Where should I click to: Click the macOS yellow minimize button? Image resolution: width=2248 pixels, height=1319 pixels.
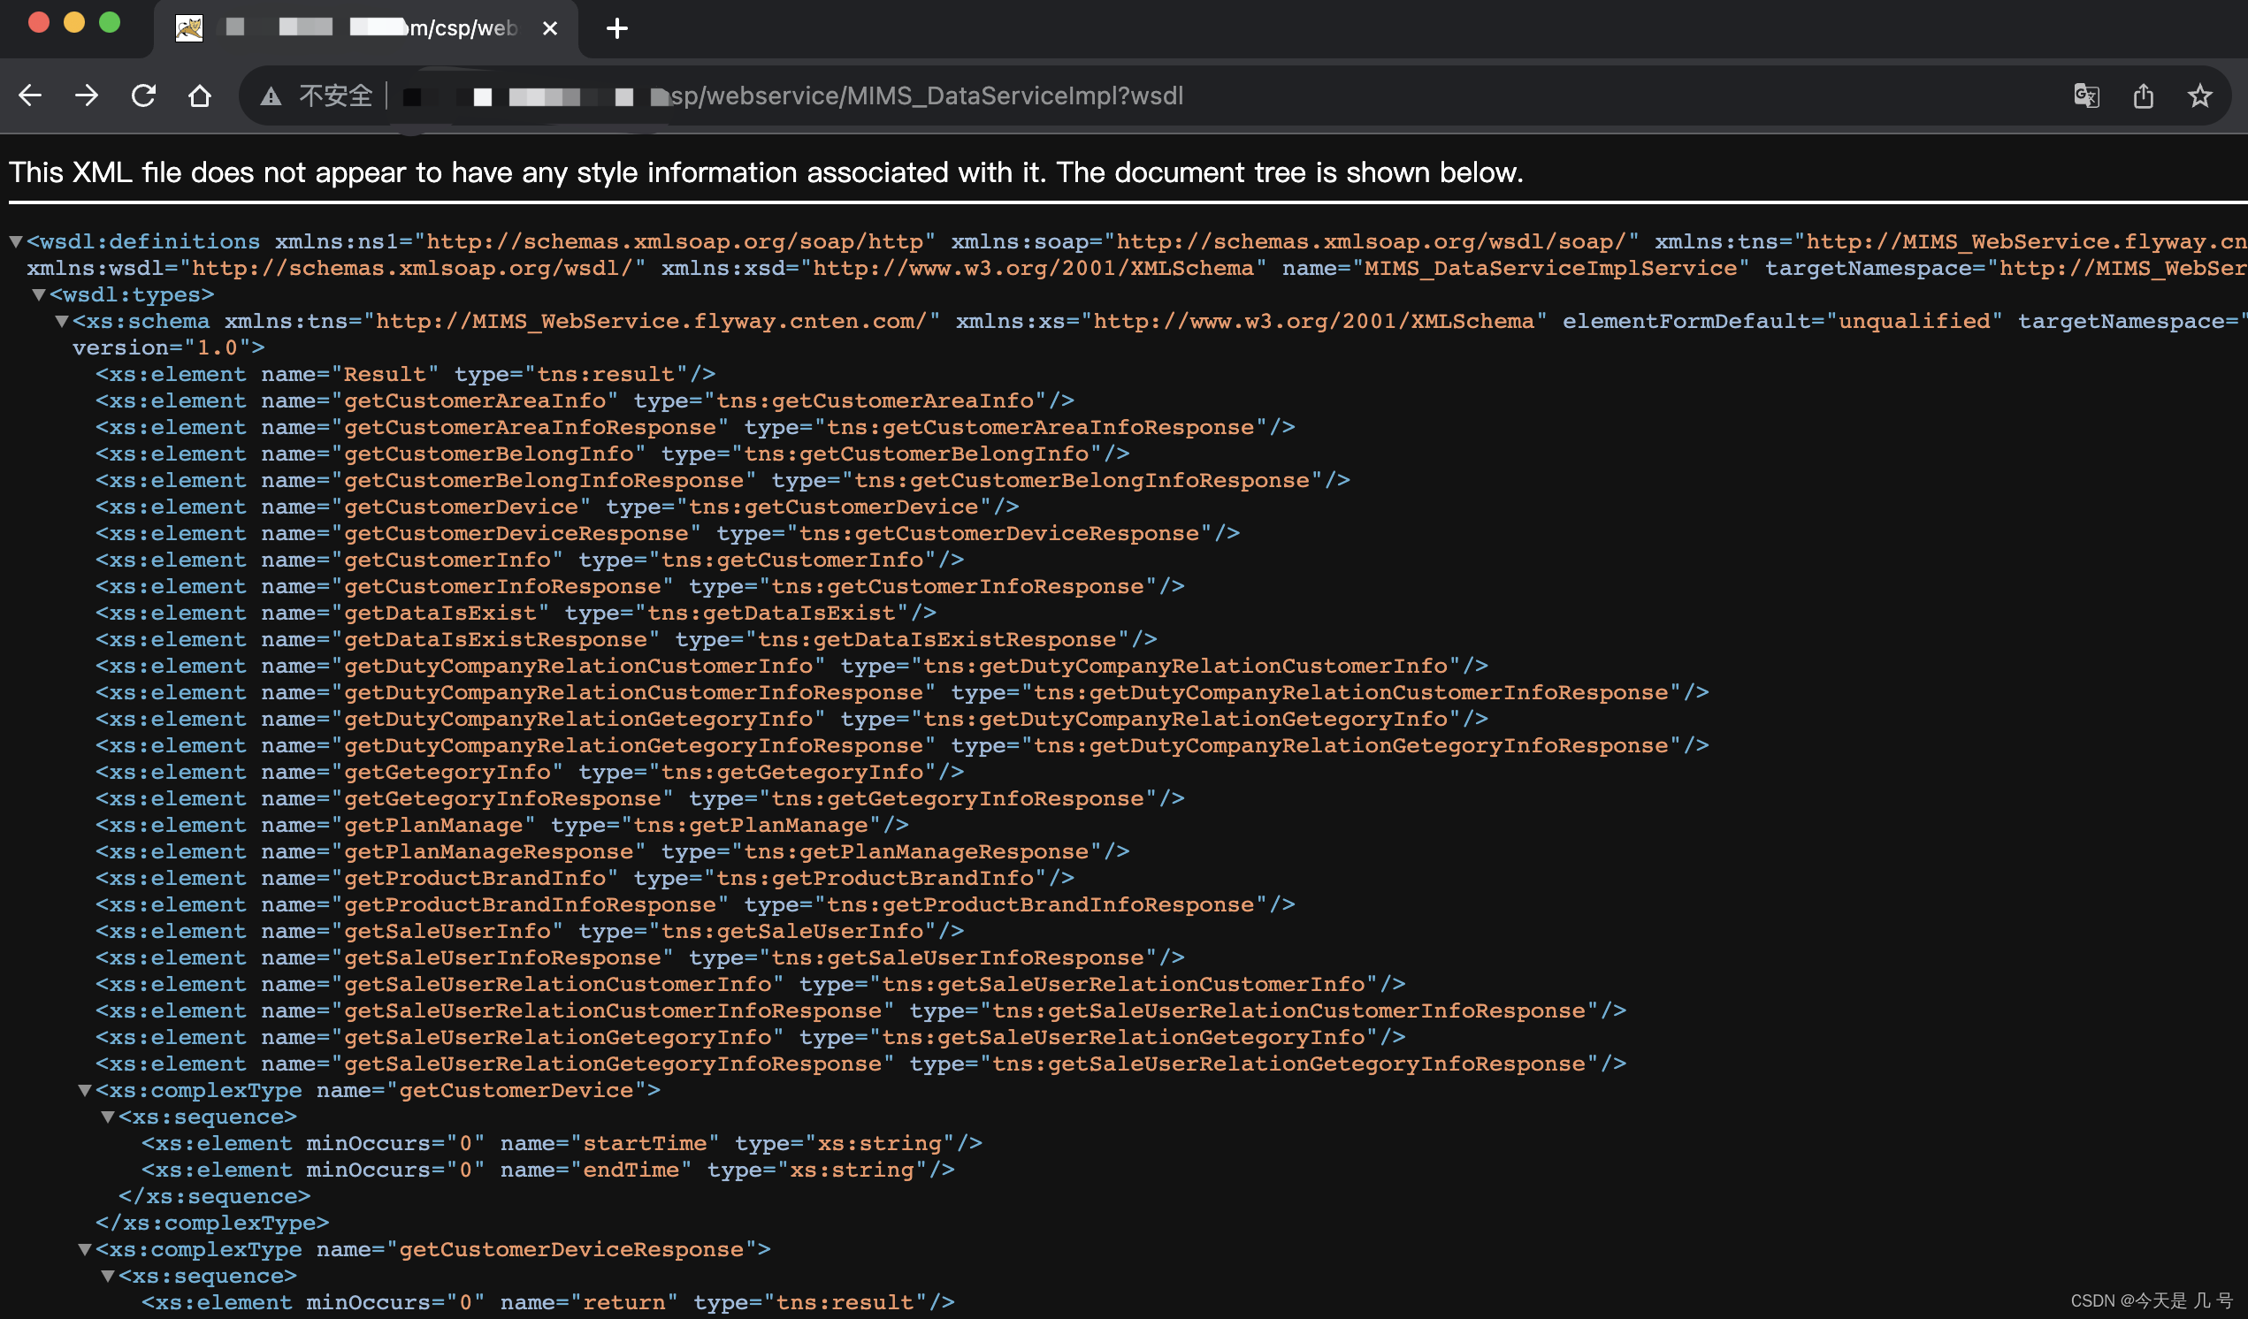pos(74,22)
